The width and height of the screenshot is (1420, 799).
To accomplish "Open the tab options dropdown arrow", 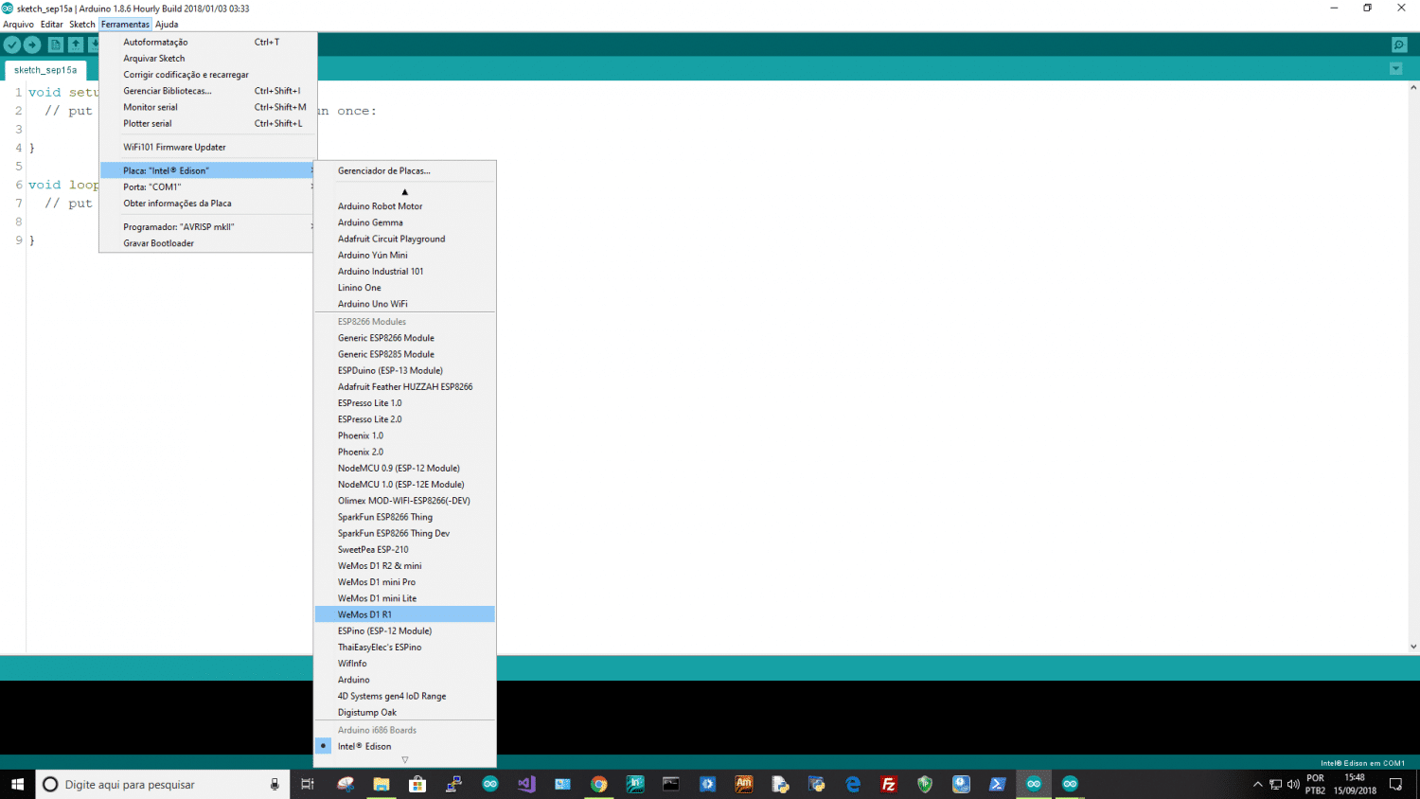I will coord(1395,69).
